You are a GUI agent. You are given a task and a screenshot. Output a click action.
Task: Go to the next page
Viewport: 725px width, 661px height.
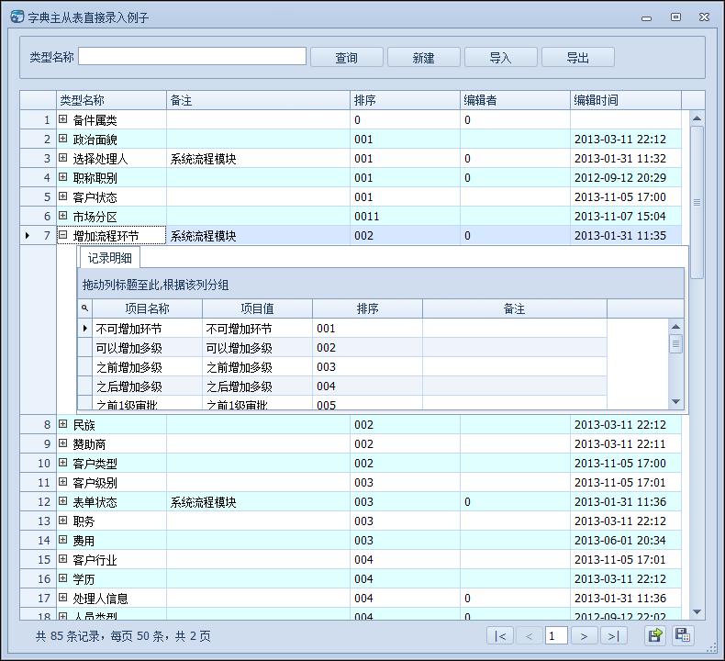[x=584, y=636]
